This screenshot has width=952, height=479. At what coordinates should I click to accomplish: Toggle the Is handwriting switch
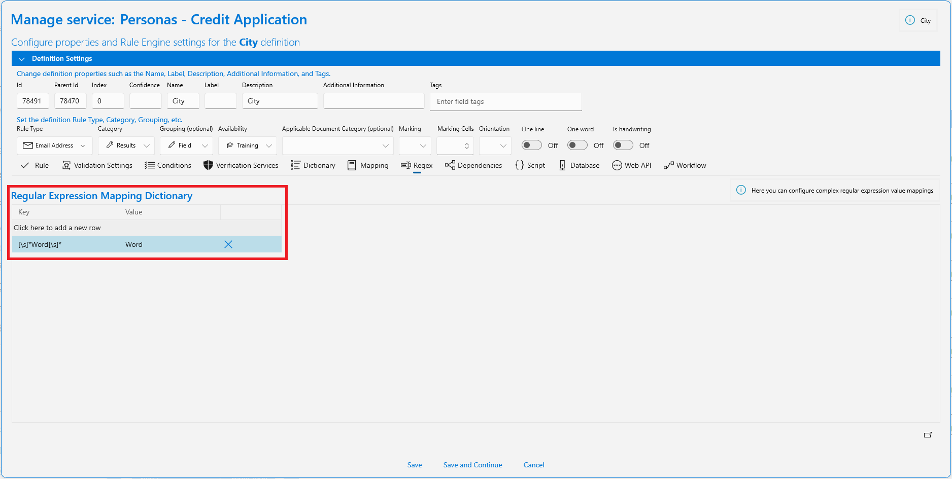point(623,145)
